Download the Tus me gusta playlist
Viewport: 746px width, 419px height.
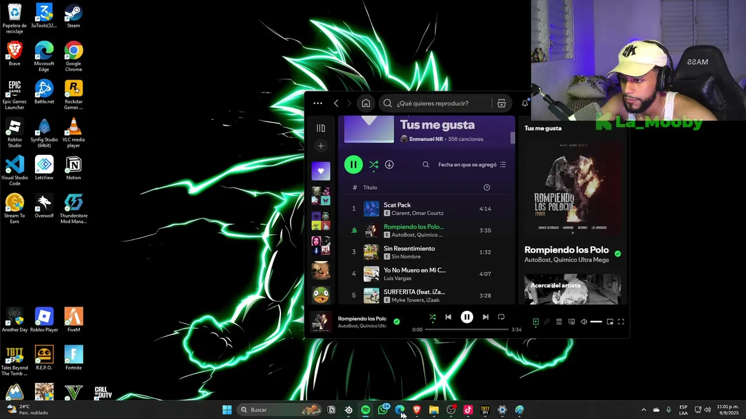click(389, 165)
